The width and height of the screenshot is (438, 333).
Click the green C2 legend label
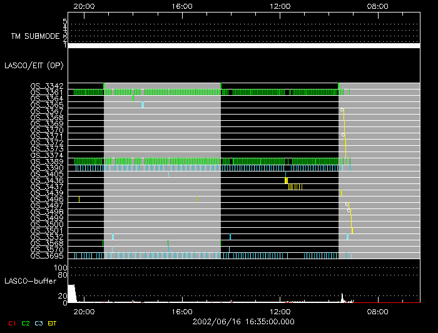[x=26, y=323]
